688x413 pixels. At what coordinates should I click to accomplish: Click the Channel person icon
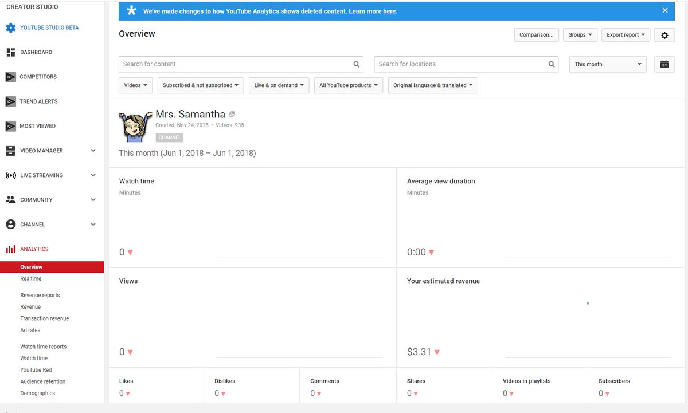tap(10, 225)
